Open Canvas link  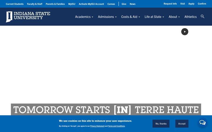coord(111,4)
